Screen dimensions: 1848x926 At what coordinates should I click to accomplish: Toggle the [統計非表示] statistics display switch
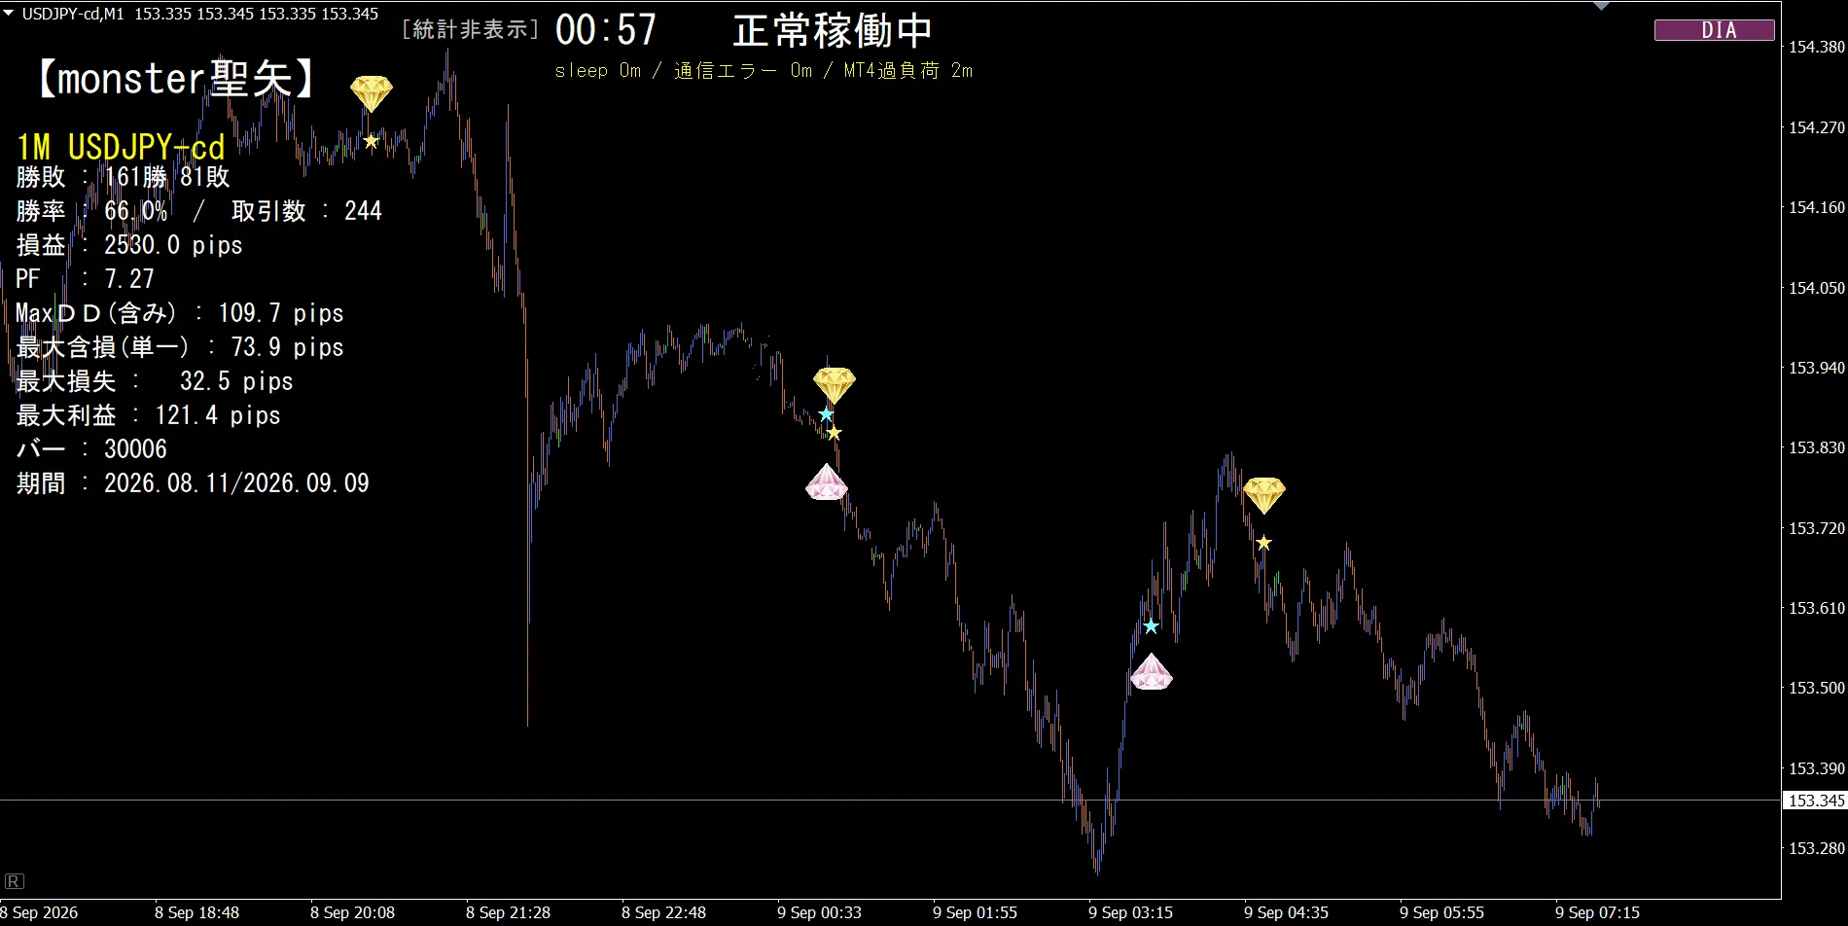[x=471, y=29]
